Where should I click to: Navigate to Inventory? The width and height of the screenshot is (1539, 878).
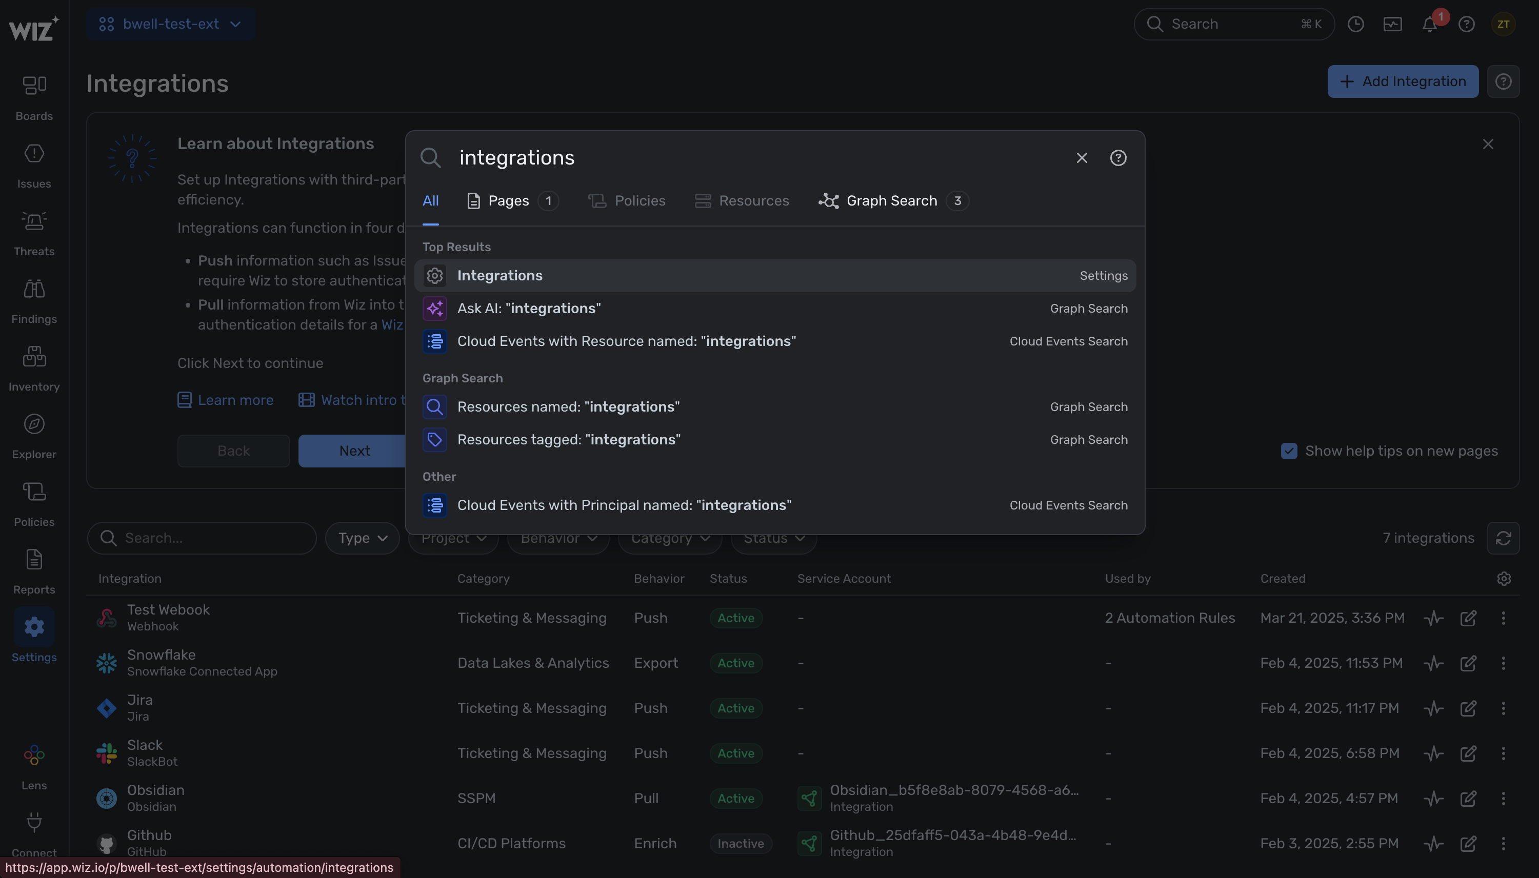[x=34, y=369]
